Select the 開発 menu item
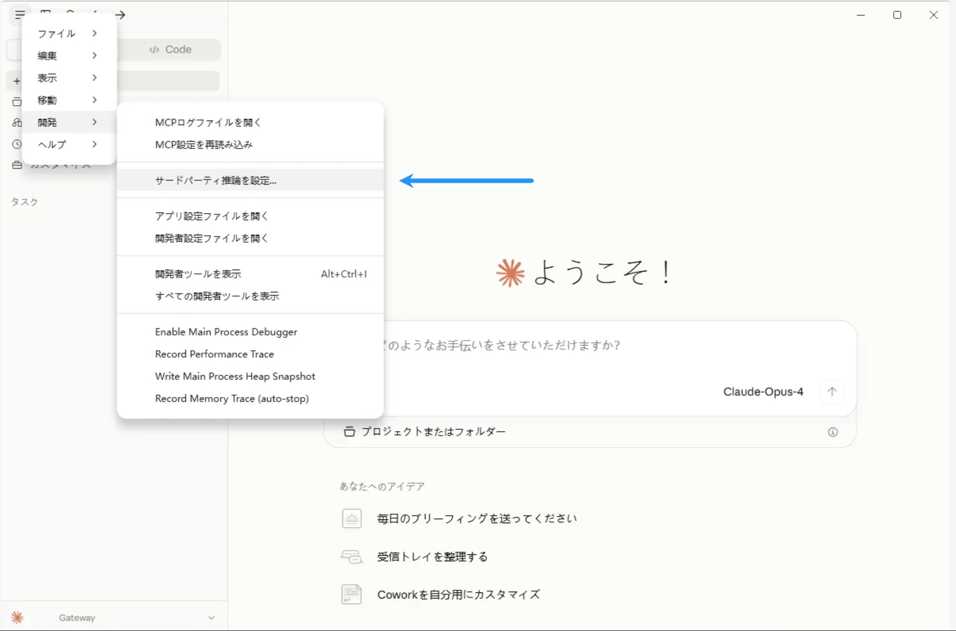Screen dimensions: 956x631 point(69,122)
